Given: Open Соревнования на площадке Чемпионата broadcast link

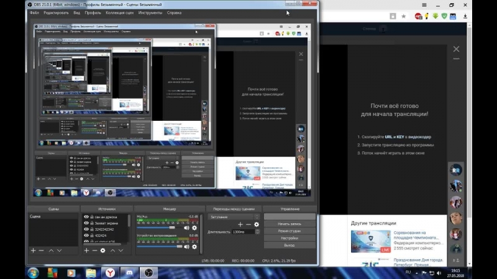Looking at the screenshot, I should (x=416, y=235).
